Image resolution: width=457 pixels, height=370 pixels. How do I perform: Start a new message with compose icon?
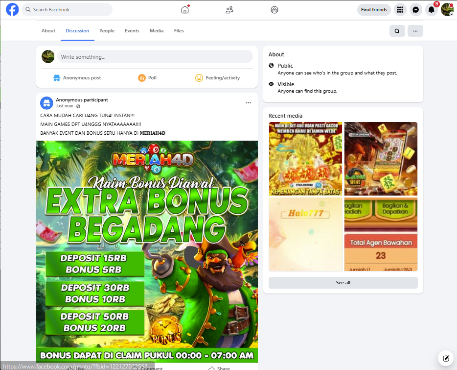click(446, 358)
